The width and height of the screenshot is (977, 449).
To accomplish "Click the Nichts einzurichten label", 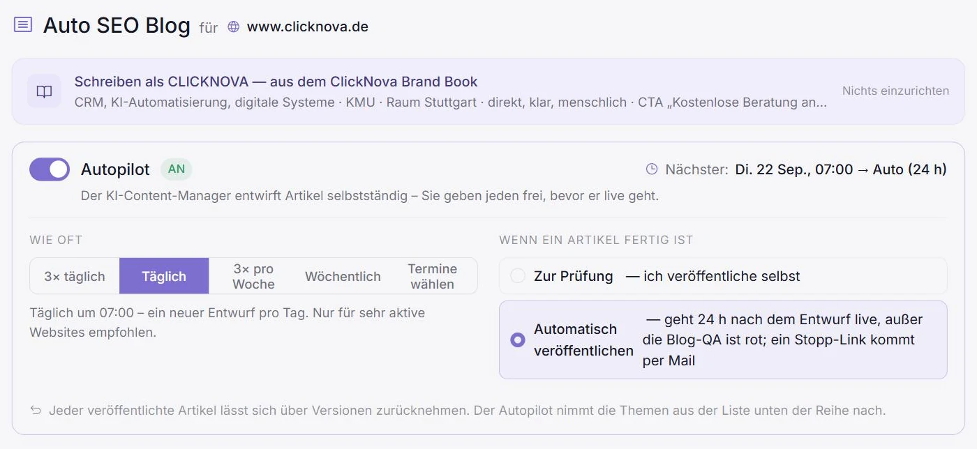I will [x=895, y=91].
